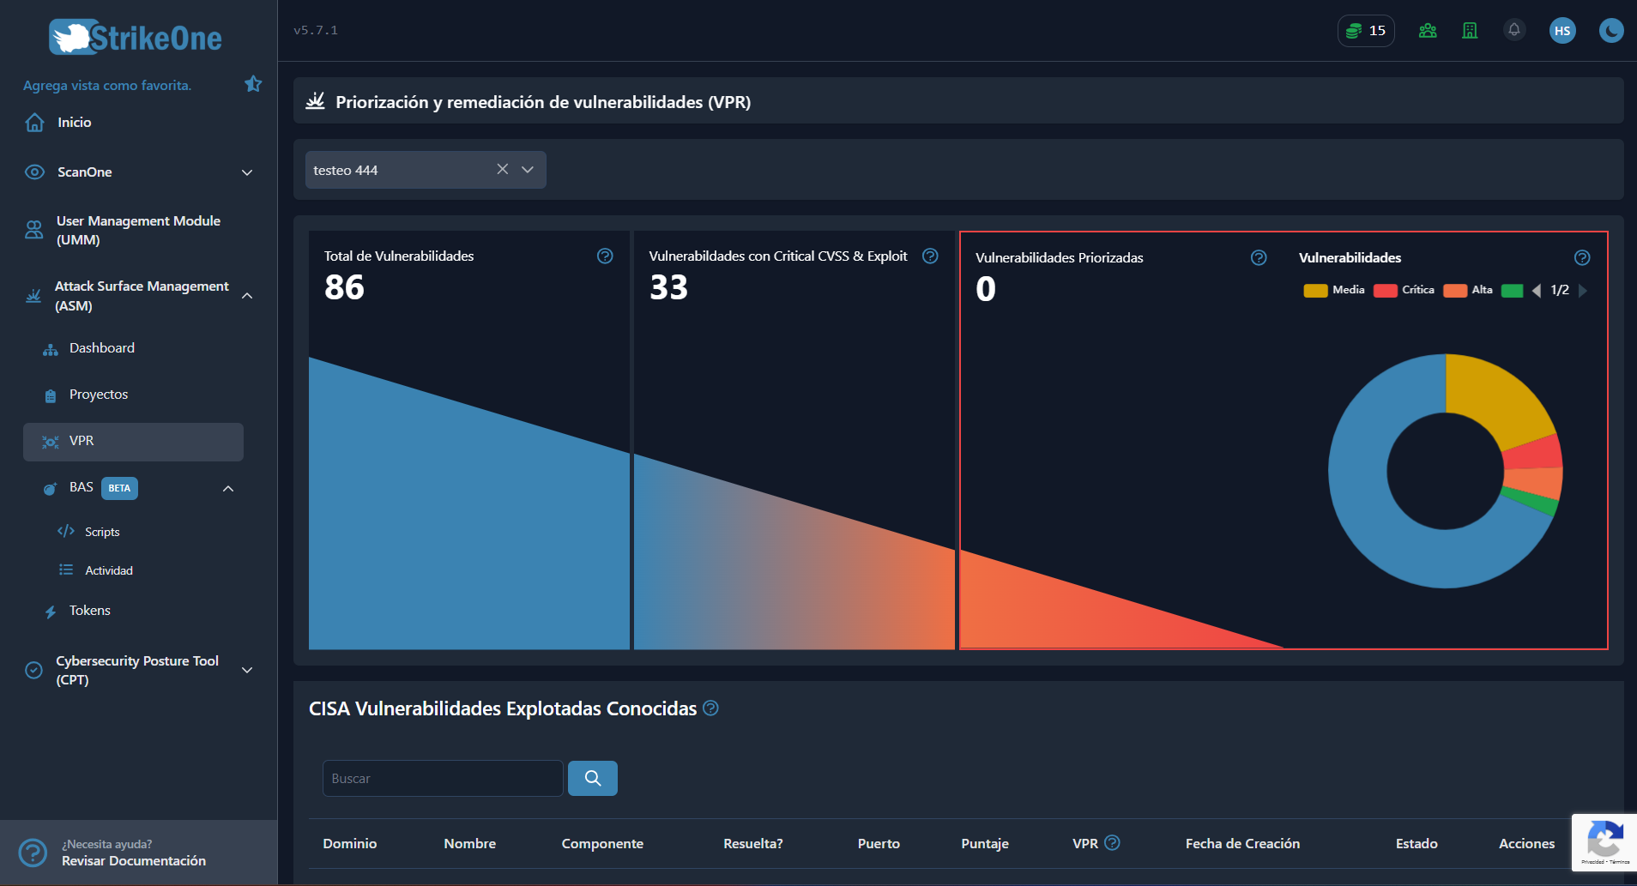This screenshot has width=1637, height=886.
Task: Click the green building organization icon
Action: [1470, 31]
